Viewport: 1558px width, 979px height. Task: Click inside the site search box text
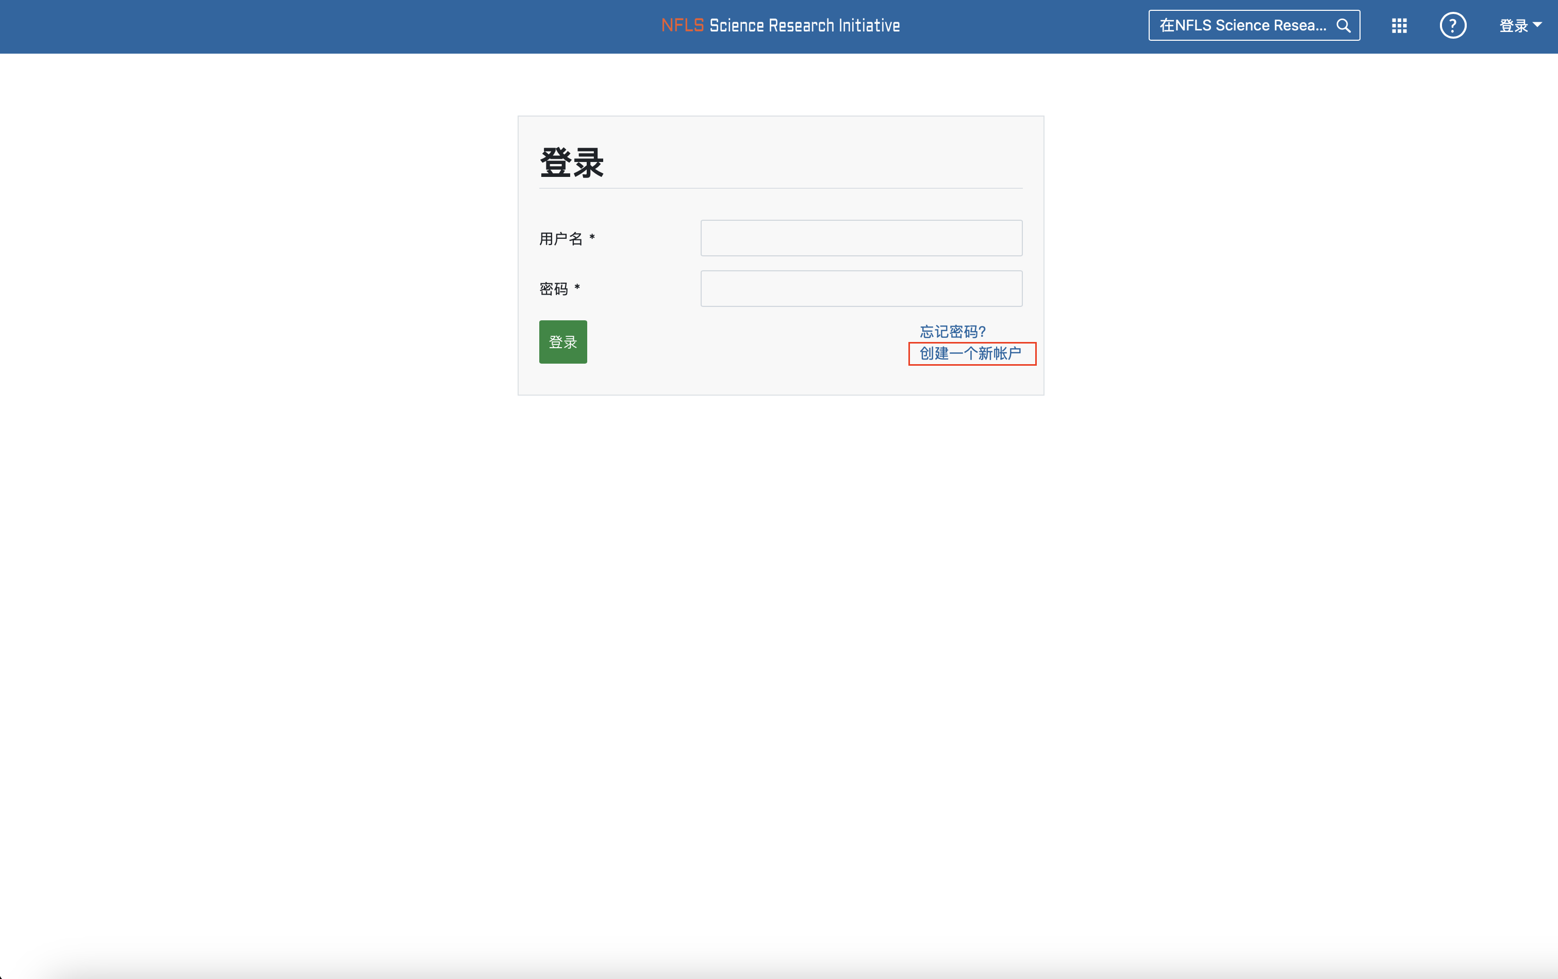1242,26
